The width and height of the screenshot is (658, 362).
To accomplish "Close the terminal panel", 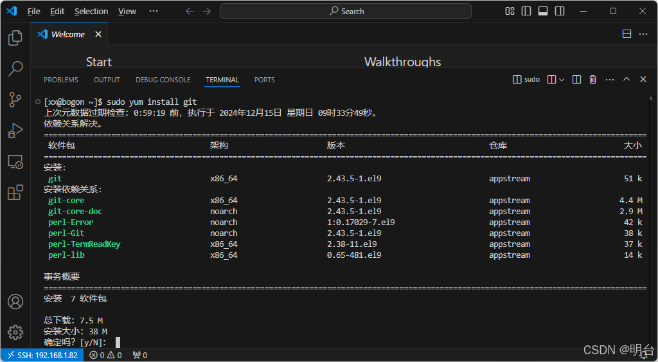I will [643, 79].
